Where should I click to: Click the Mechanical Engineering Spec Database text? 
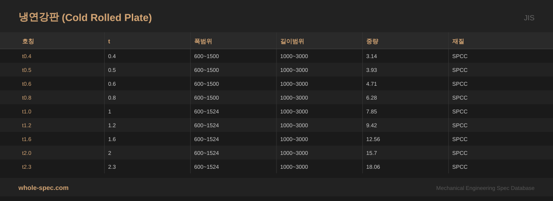tap(485, 188)
